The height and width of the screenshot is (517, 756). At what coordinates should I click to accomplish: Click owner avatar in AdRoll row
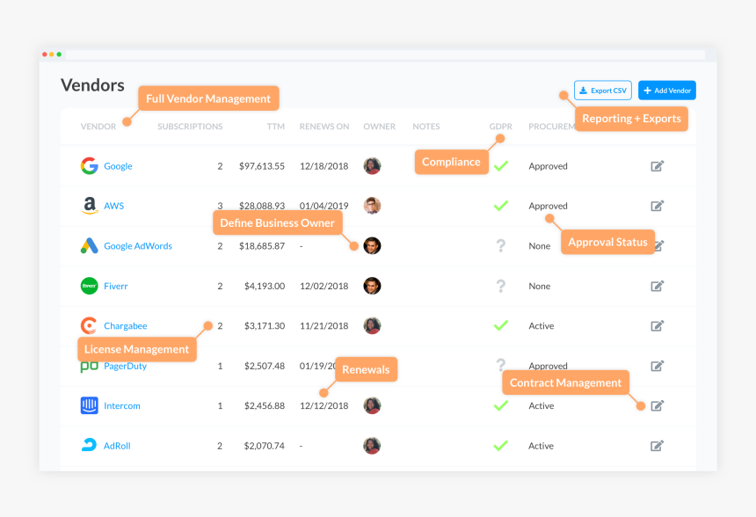[x=372, y=446]
